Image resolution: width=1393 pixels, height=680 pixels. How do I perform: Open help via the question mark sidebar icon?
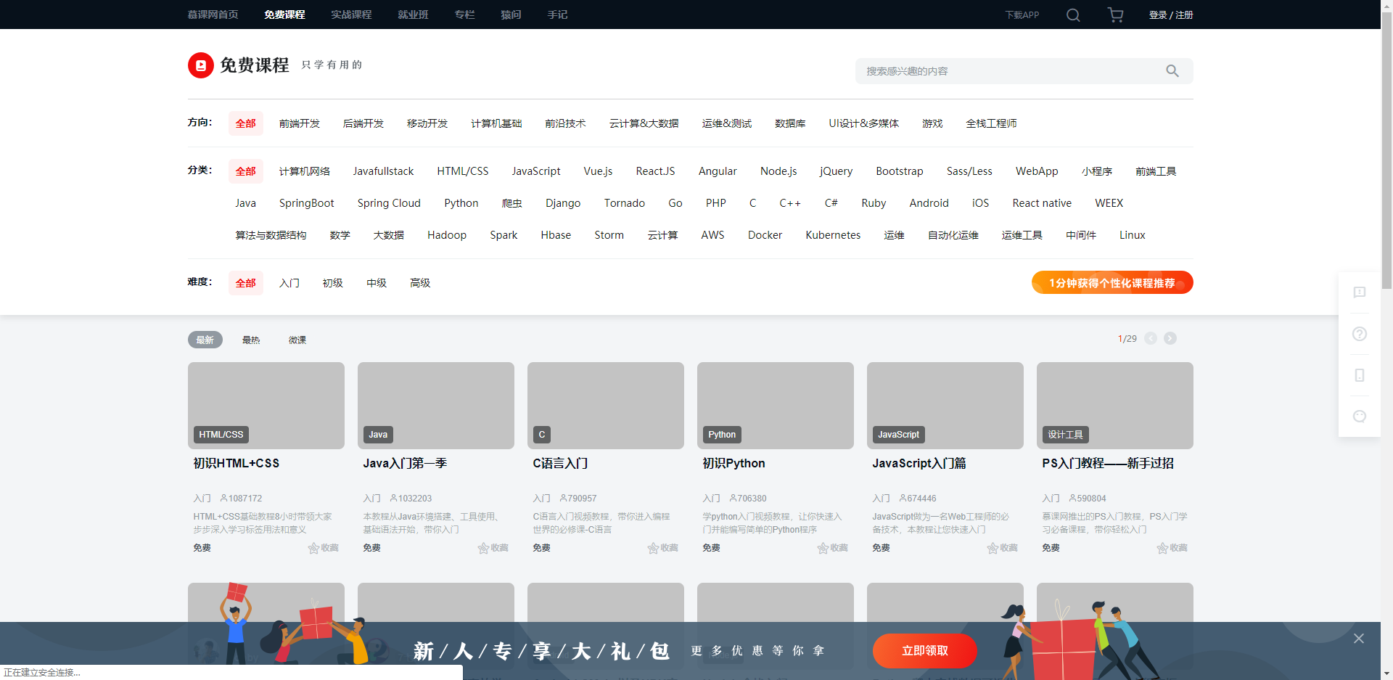tap(1359, 334)
